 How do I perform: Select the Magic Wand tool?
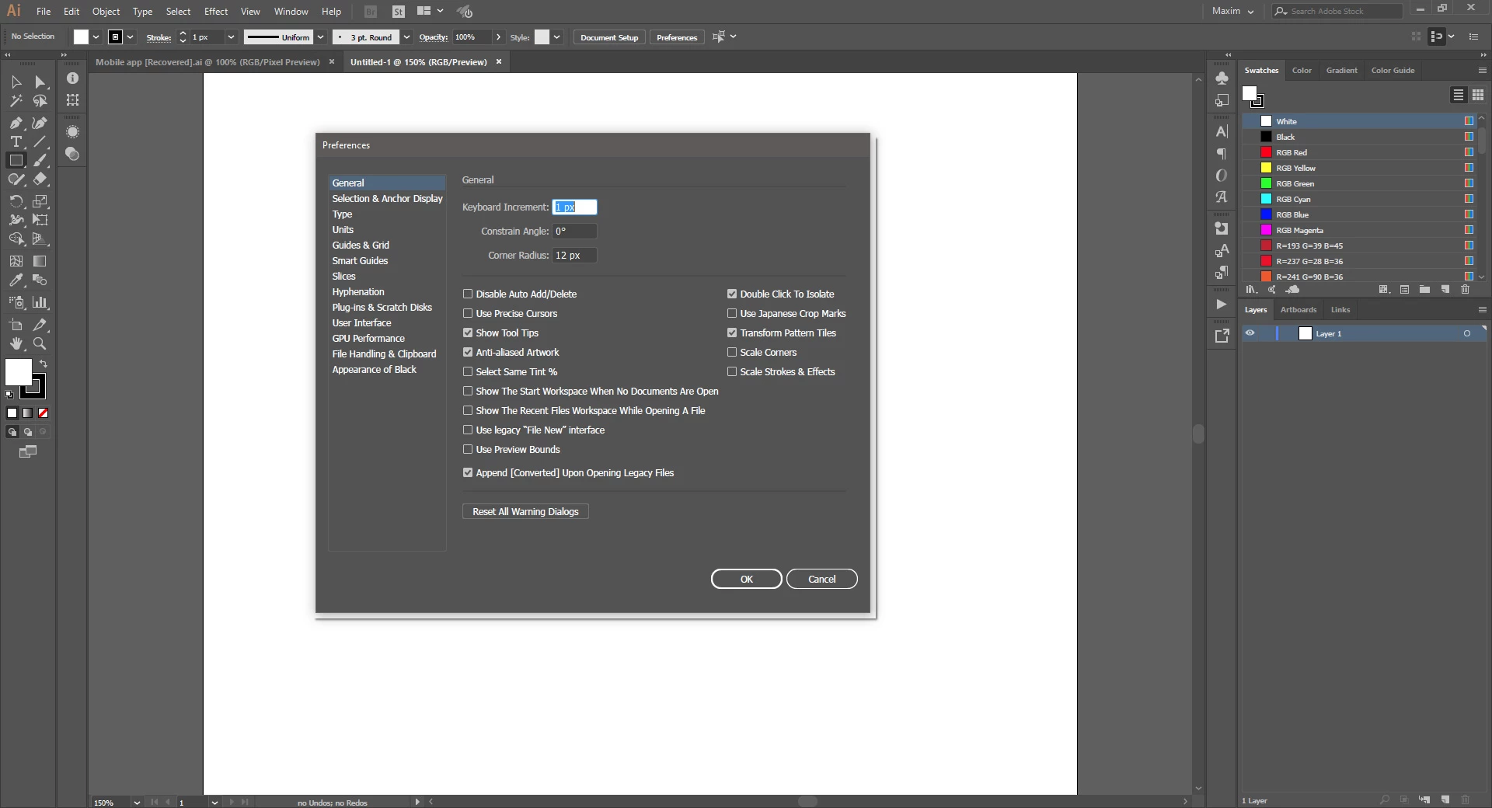tap(16, 101)
